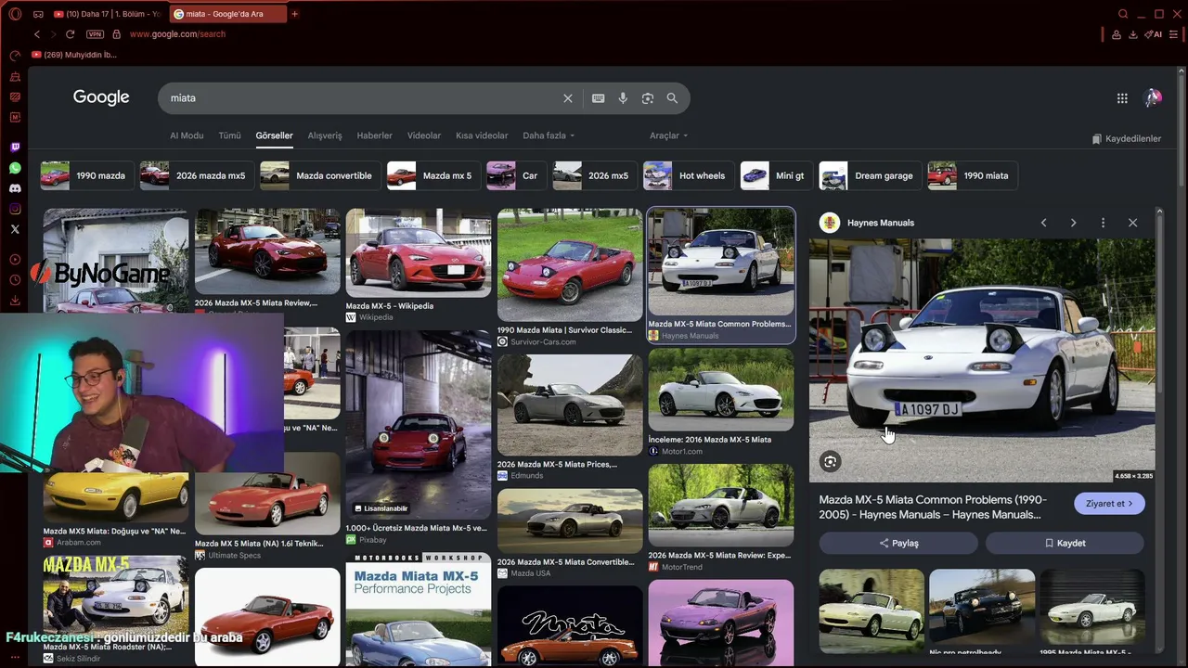
Task: Click the 'Paylaş' share button
Action: pyautogui.click(x=898, y=543)
